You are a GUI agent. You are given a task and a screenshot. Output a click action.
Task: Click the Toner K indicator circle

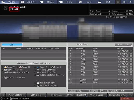click(x=50, y=67)
